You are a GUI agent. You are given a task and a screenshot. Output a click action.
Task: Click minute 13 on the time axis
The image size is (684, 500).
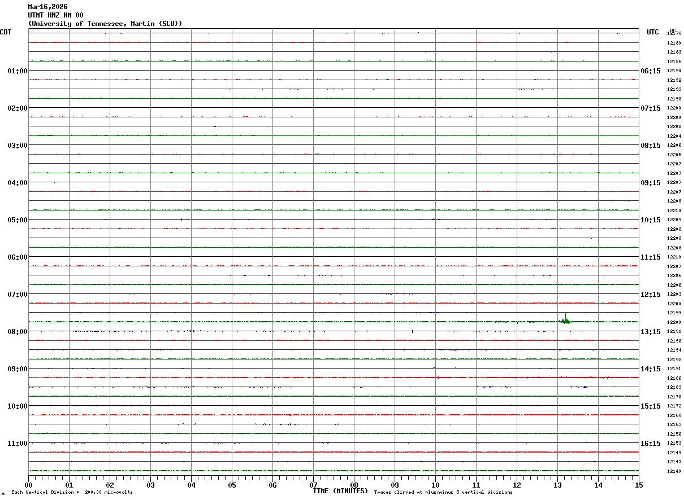(x=557, y=485)
